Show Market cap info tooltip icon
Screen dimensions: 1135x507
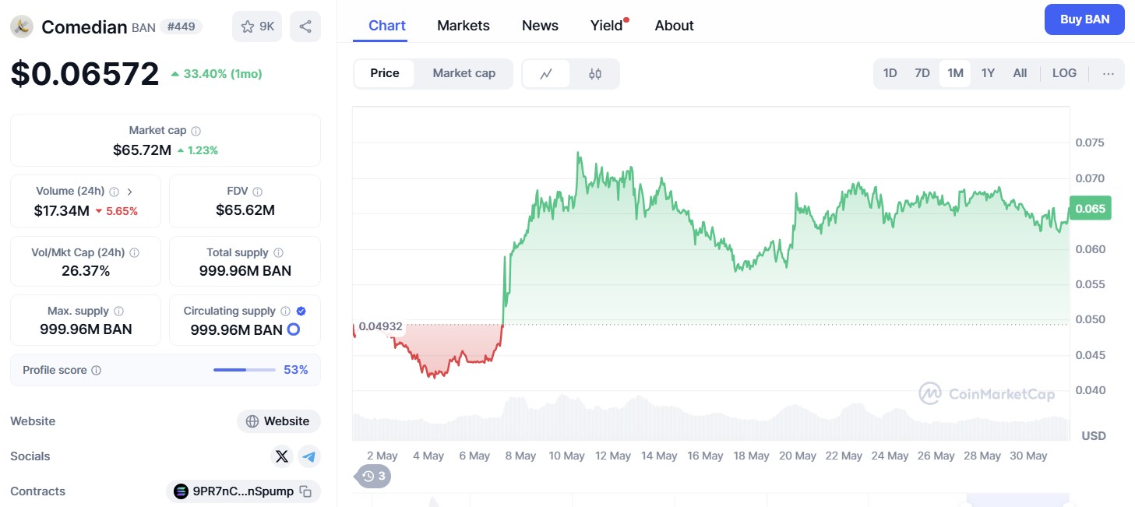click(196, 131)
